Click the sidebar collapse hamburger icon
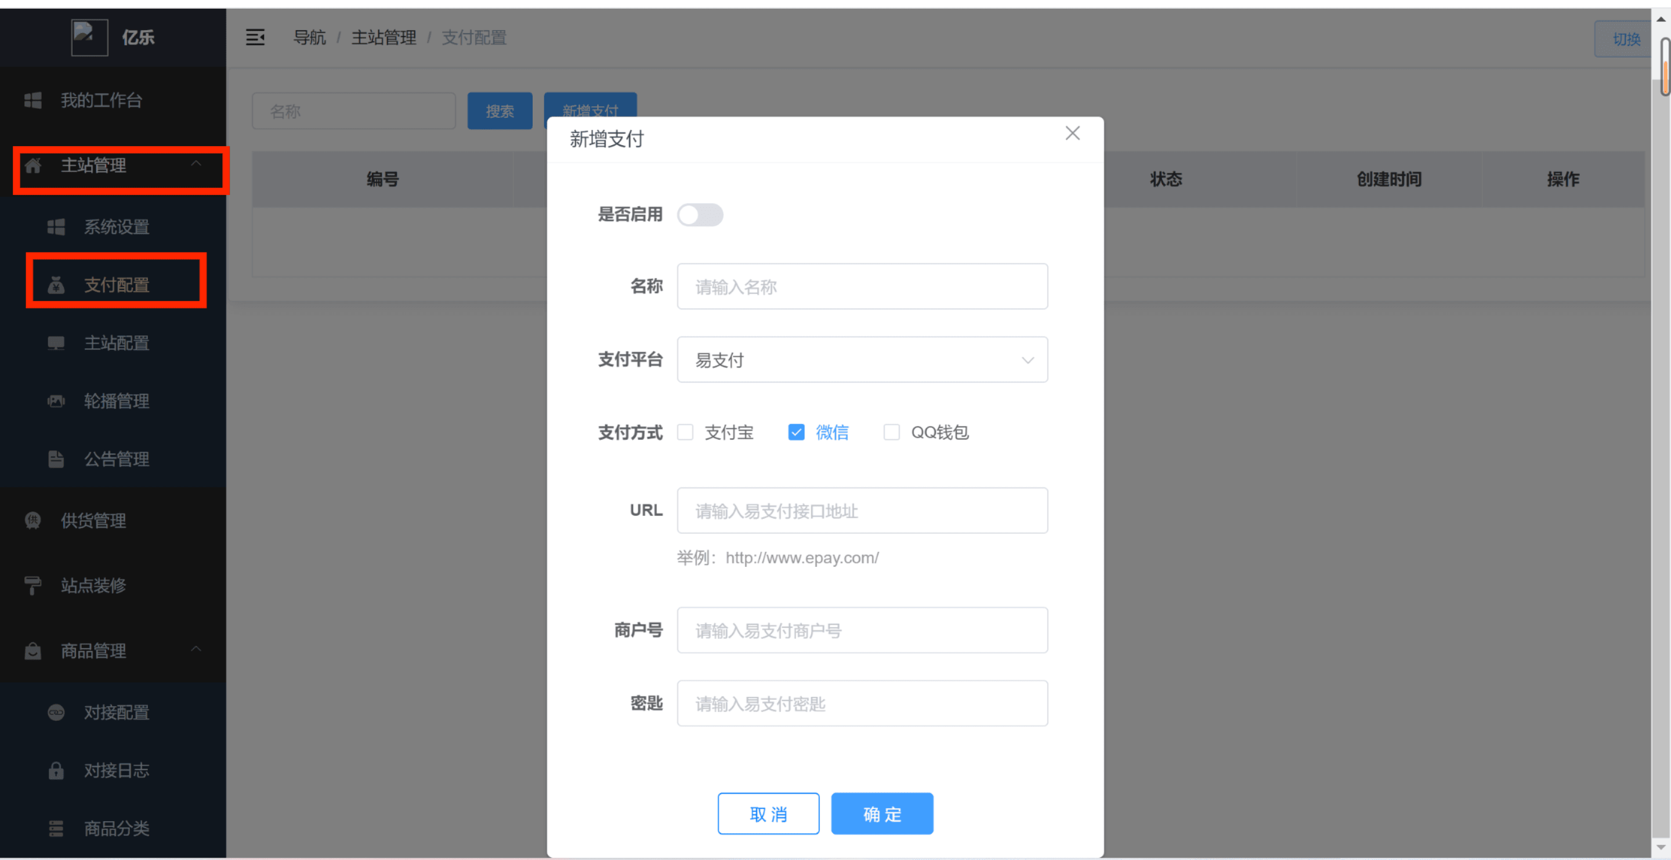The image size is (1671, 860). (255, 38)
